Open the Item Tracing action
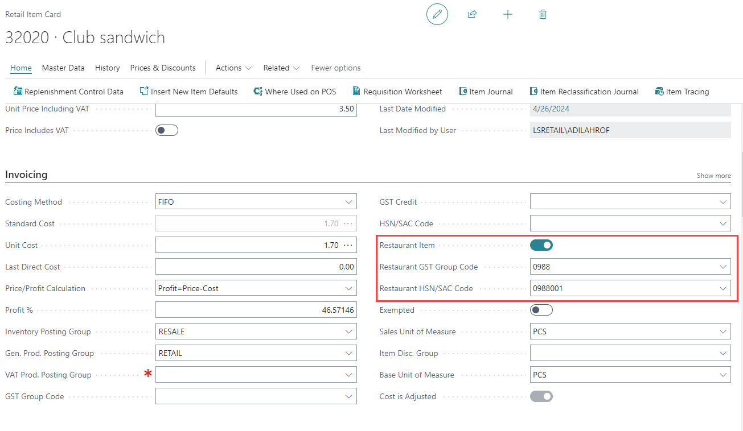743x431 pixels. [682, 92]
